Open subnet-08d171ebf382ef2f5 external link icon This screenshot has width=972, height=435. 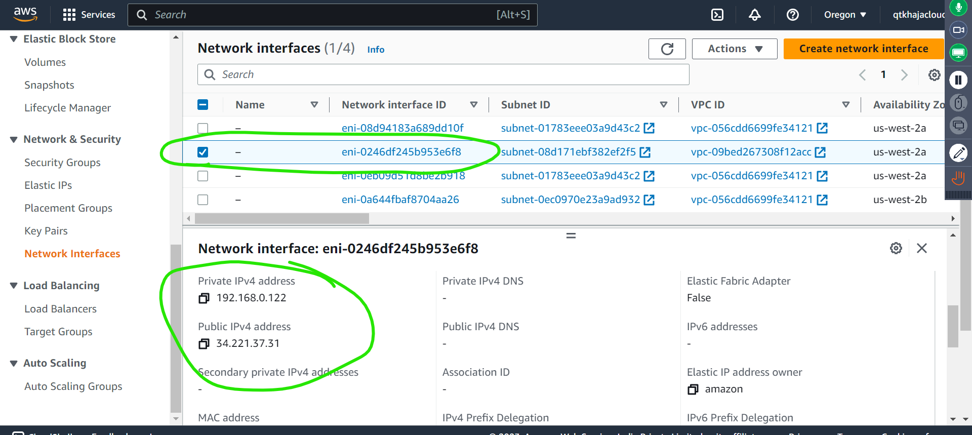pyautogui.click(x=645, y=152)
